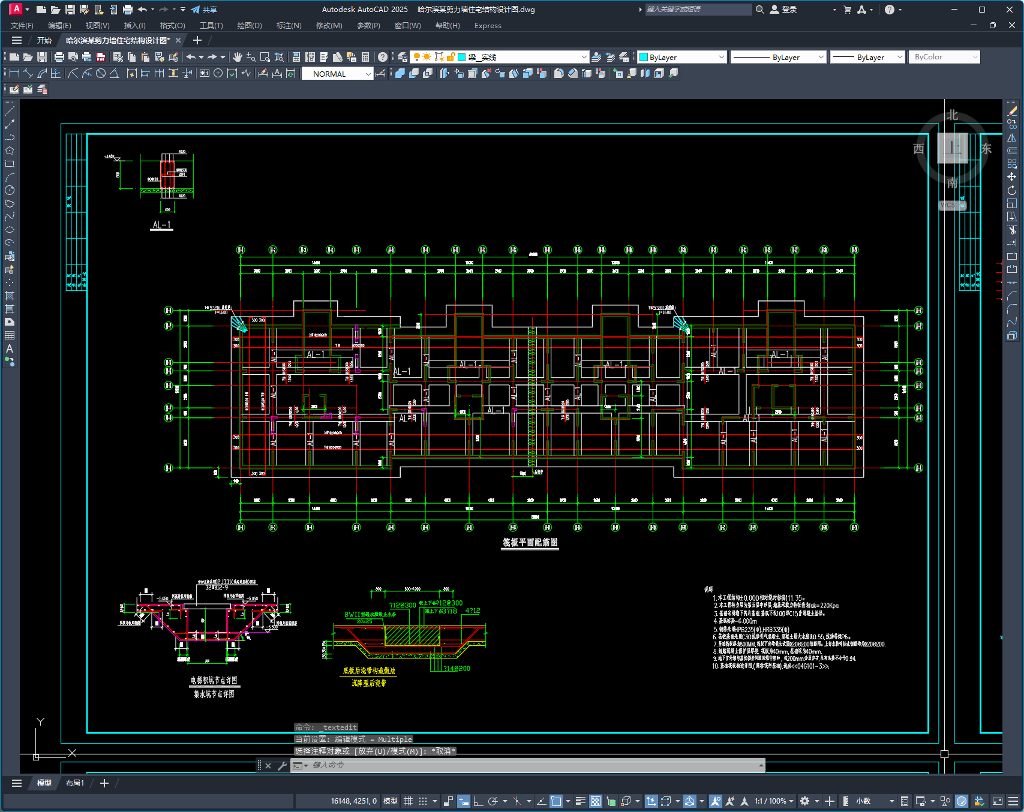Open the 标注(N) menu
This screenshot has width=1024, height=812.
click(289, 26)
